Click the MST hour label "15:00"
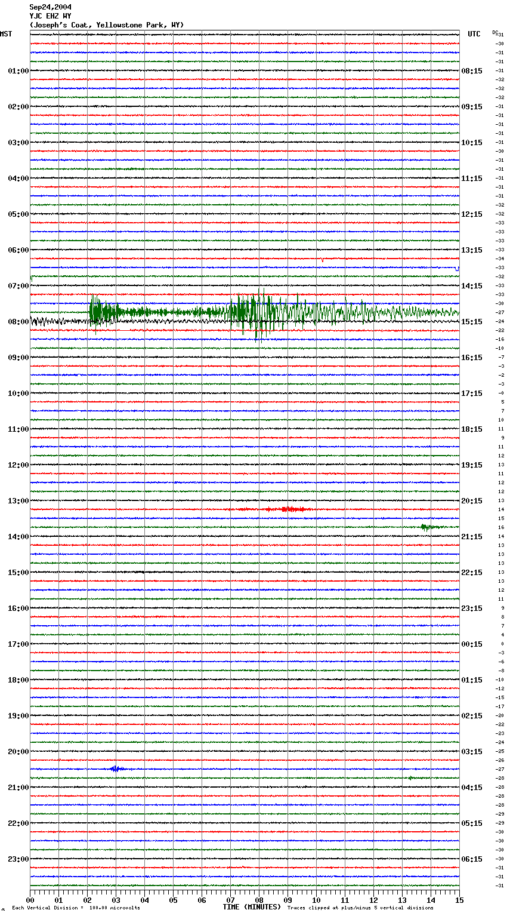Image resolution: width=507 pixels, height=916 pixels. coord(18,573)
